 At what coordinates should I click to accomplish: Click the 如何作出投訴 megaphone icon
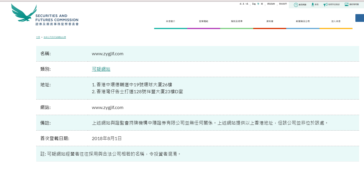tap(325, 5)
